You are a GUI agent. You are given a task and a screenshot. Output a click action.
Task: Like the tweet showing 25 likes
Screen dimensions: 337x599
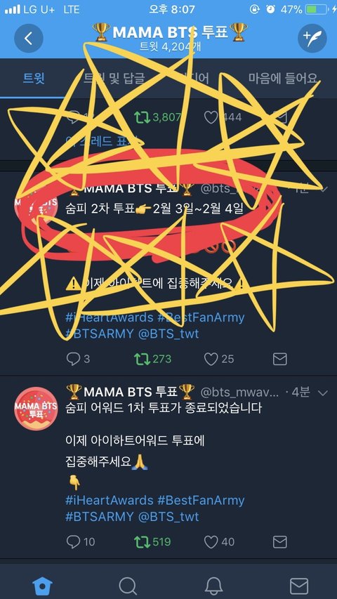[x=219, y=359]
